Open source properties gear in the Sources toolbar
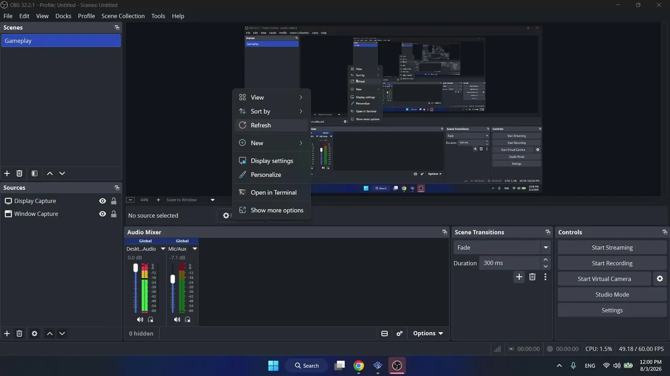This screenshot has width=670, height=376. [x=35, y=334]
